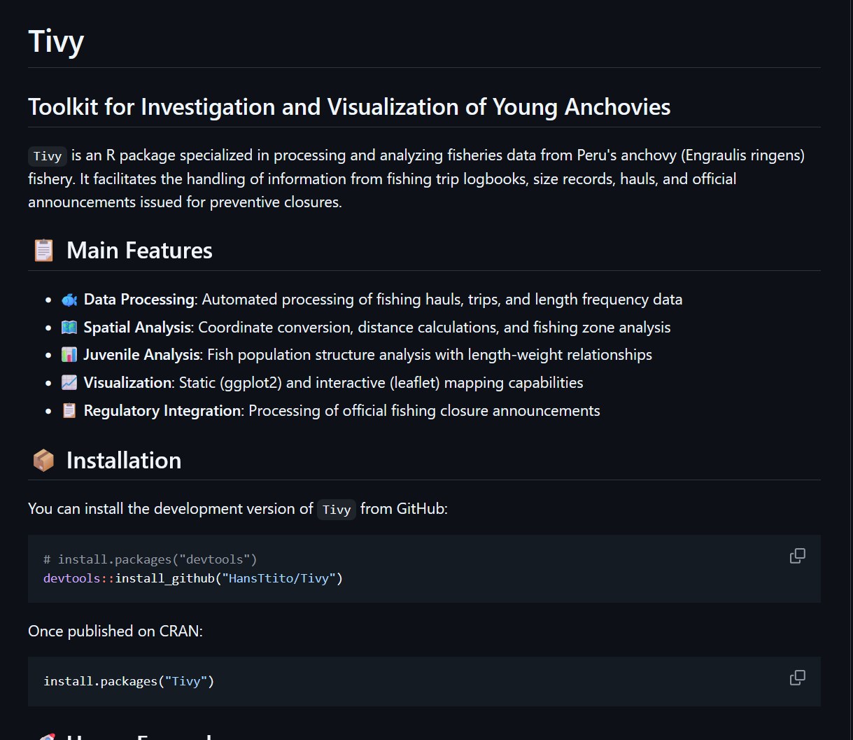Click the bar chart emoji before Juvenile Analysis
Image resolution: width=853 pixels, height=740 pixels.
coord(69,355)
